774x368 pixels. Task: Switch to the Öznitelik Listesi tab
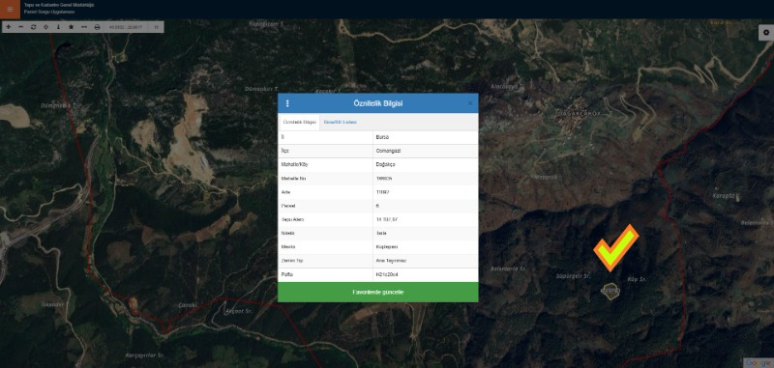click(x=341, y=122)
